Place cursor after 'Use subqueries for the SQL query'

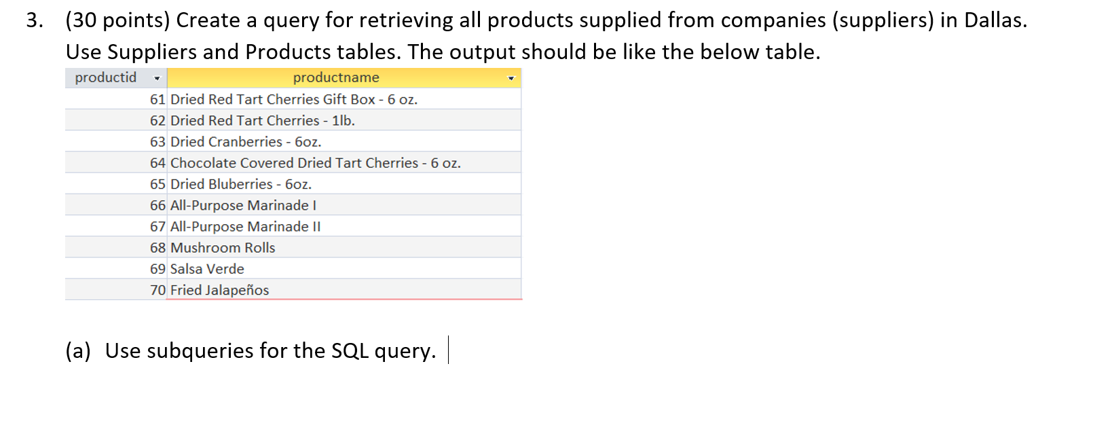tap(448, 350)
